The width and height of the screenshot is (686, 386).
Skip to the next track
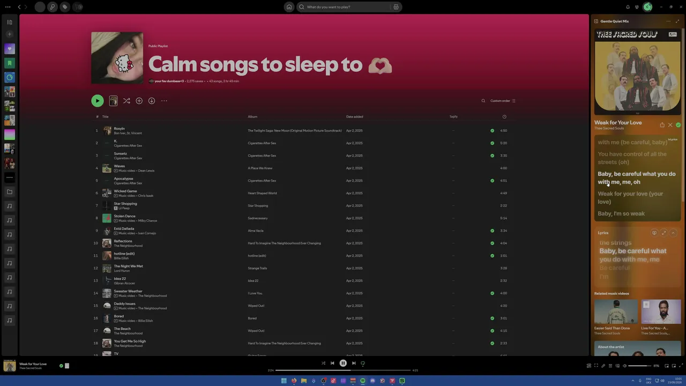(x=354, y=363)
